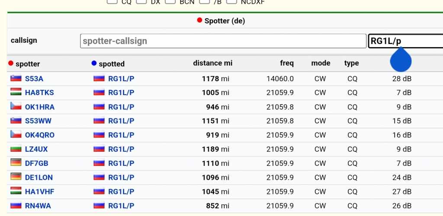
Task: Select the type column header
Action: tap(351, 63)
